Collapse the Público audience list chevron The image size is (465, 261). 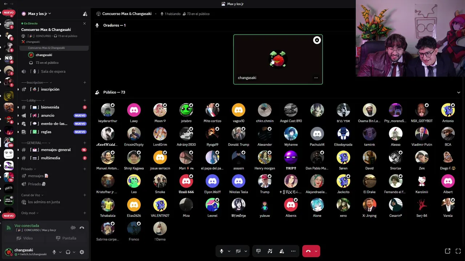(458, 92)
